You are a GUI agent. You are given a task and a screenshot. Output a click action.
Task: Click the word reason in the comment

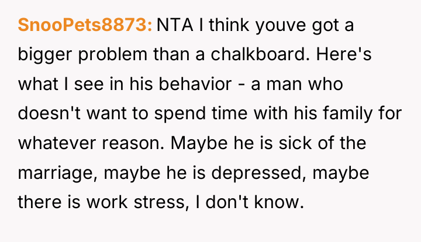click(133, 144)
